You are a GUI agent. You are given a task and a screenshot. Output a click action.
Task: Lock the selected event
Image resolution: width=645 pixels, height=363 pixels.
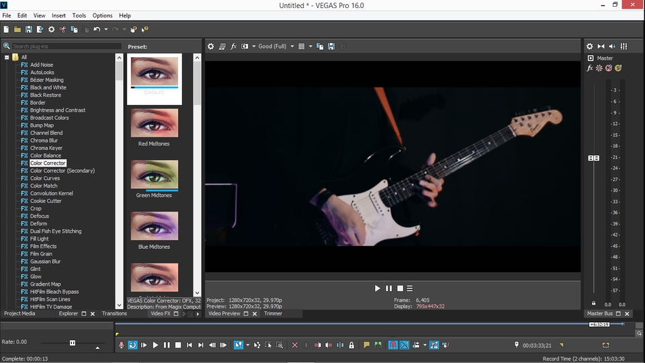point(351,345)
